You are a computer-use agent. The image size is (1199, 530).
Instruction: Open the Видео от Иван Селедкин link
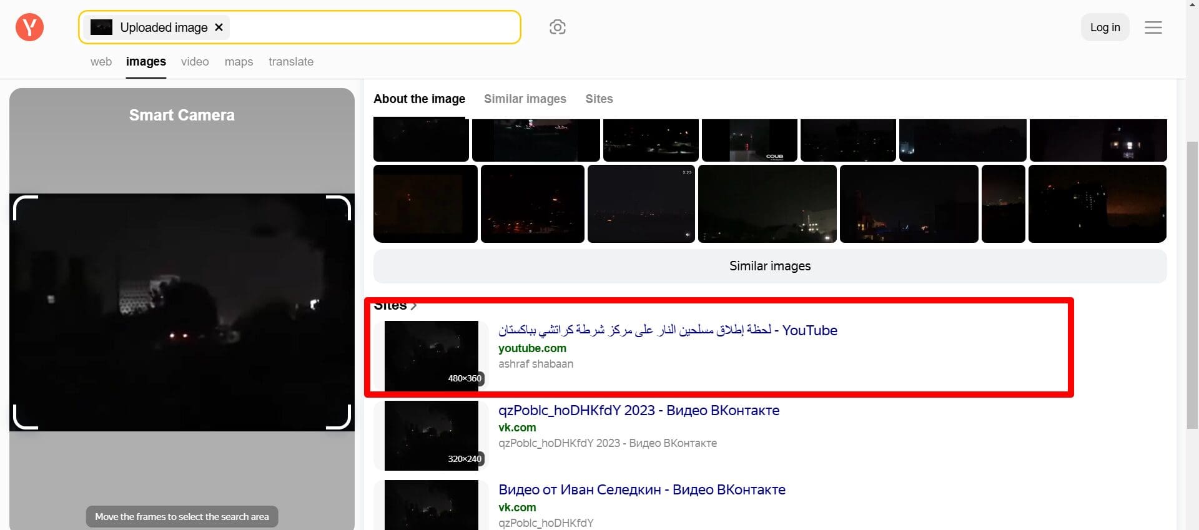click(641, 489)
